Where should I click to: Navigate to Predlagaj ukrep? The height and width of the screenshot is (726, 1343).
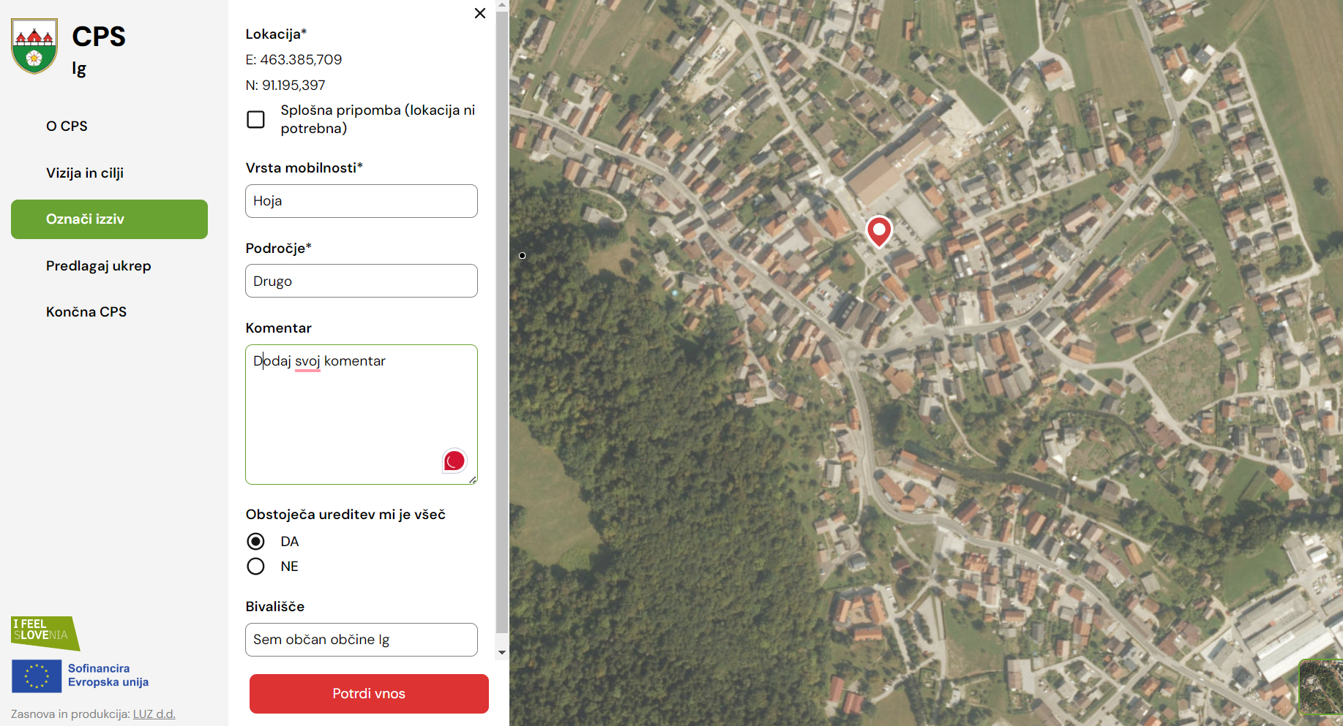[99, 266]
